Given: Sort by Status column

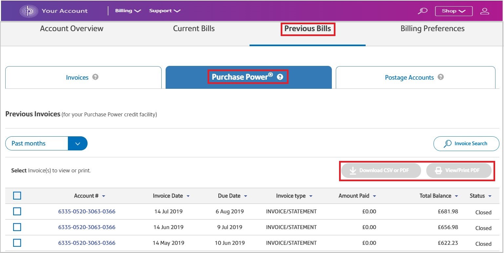Looking at the screenshot, I should point(480,196).
